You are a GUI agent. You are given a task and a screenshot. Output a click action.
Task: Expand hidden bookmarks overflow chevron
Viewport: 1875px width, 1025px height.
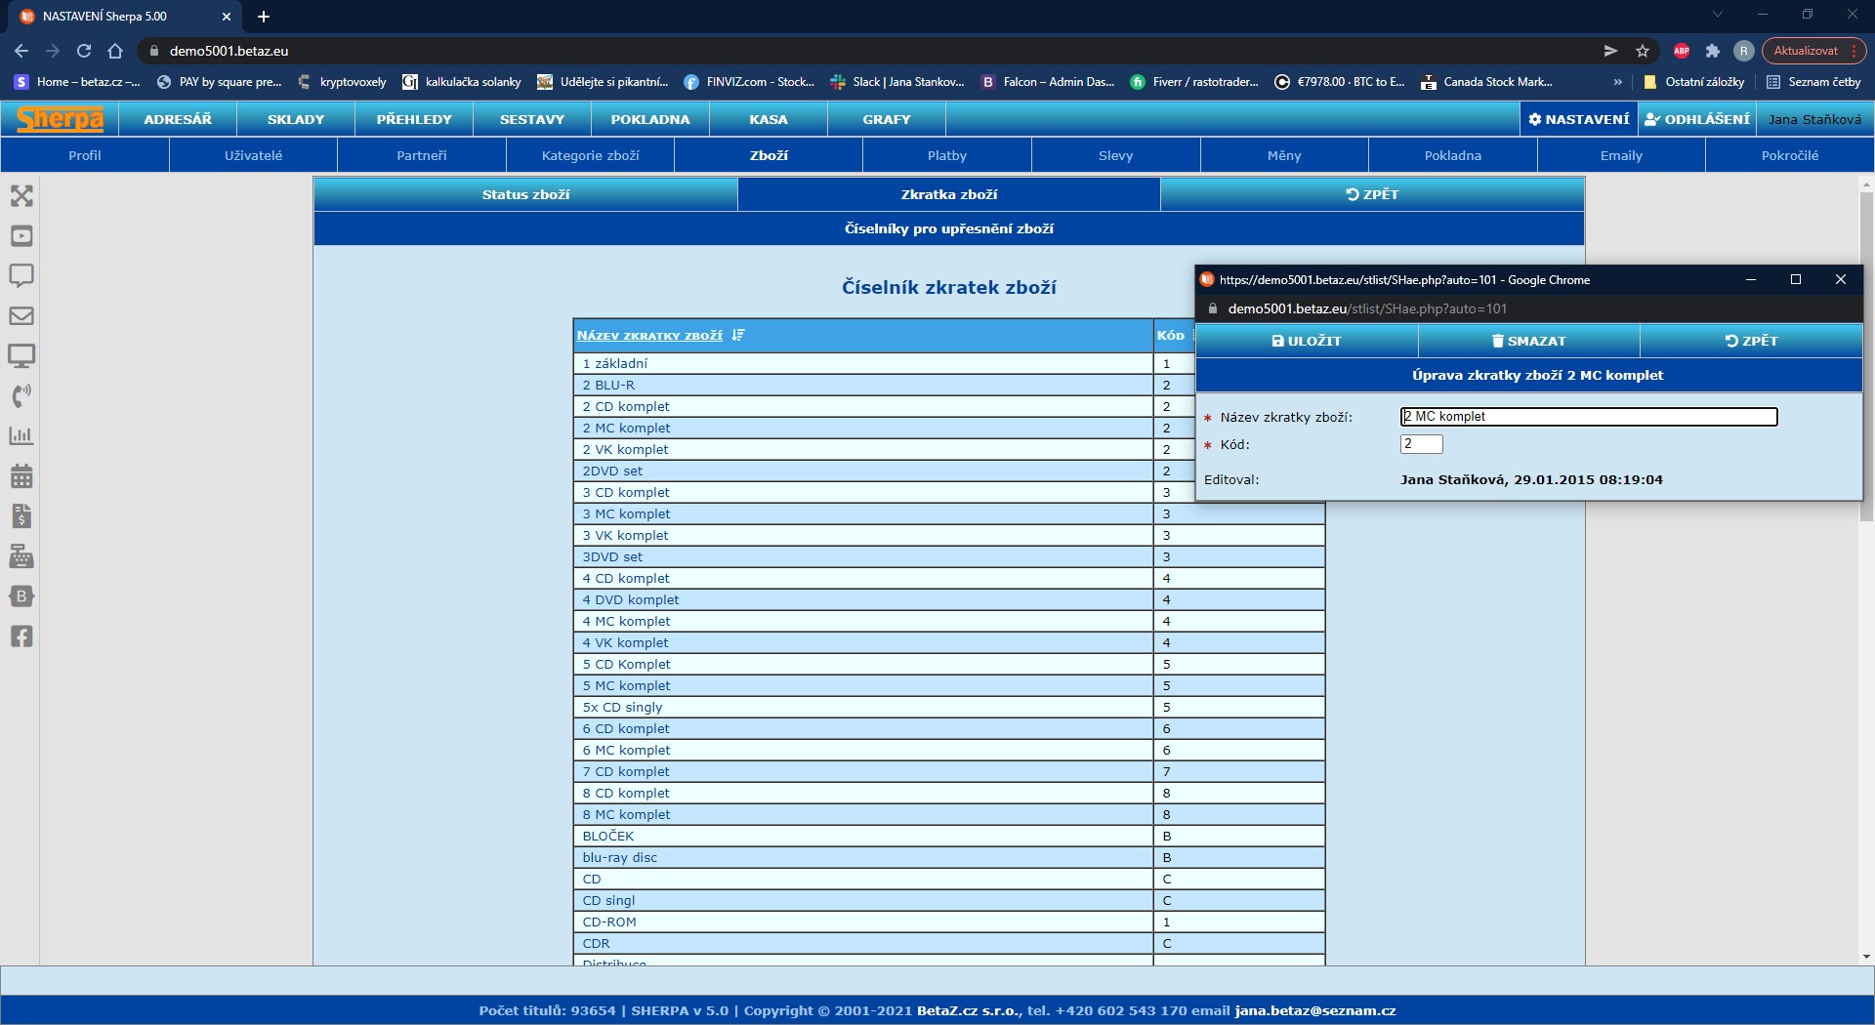tap(1617, 82)
